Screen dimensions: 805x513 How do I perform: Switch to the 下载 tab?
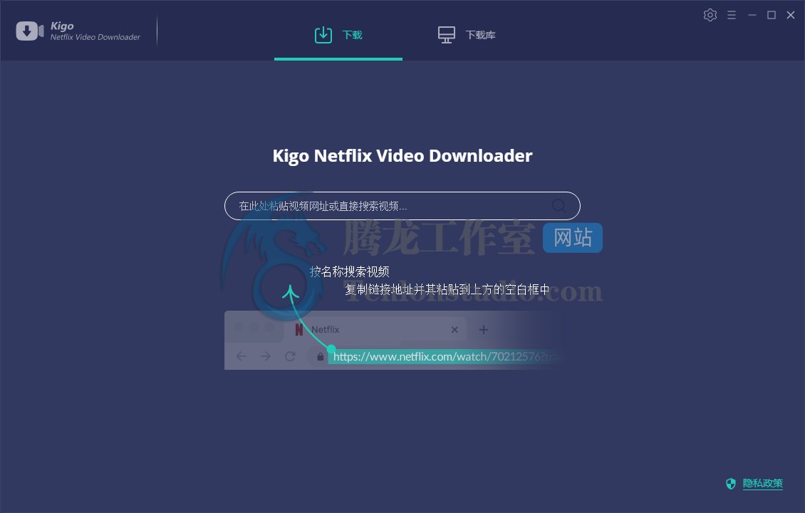(x=338, y=35)
